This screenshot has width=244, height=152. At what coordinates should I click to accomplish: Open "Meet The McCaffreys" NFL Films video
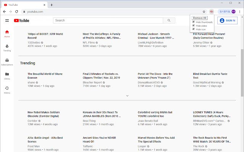[x=102, y=36]
